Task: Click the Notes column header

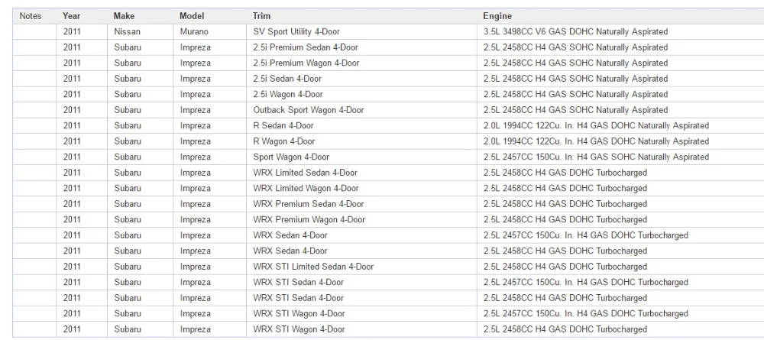Action: coord(31,16)
